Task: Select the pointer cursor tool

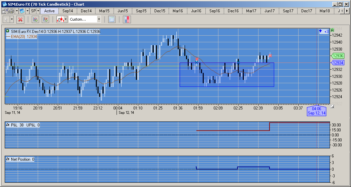Action: pos(6,19)
